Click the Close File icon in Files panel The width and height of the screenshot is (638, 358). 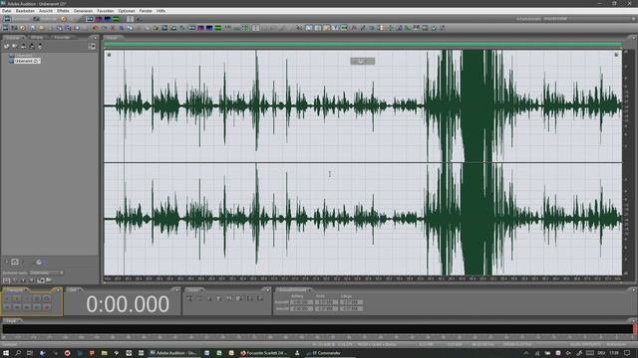pyautogui.click(x=14, y=47)
